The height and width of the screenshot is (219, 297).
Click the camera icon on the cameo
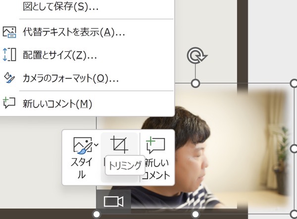[114, 201]
